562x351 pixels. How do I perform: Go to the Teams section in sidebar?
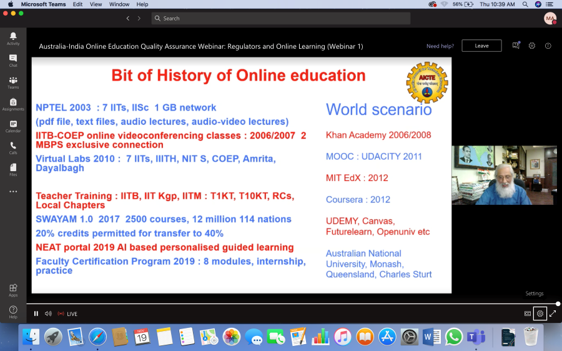click(x=13, y=82)
